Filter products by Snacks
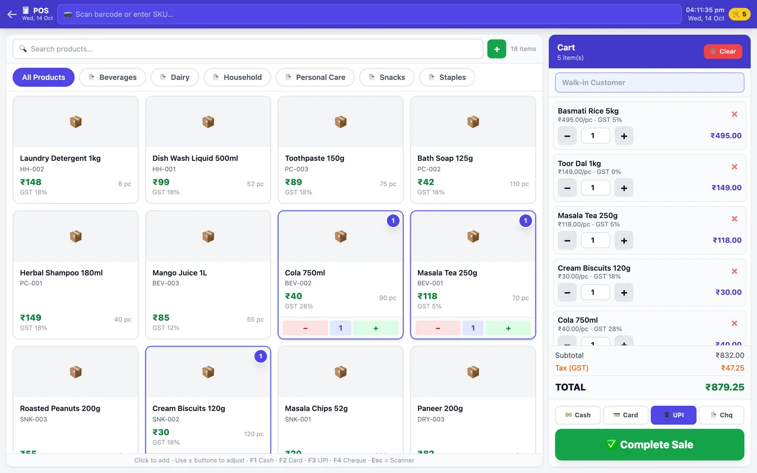This screenshot has height=473, width=757. tap(387, 77)
